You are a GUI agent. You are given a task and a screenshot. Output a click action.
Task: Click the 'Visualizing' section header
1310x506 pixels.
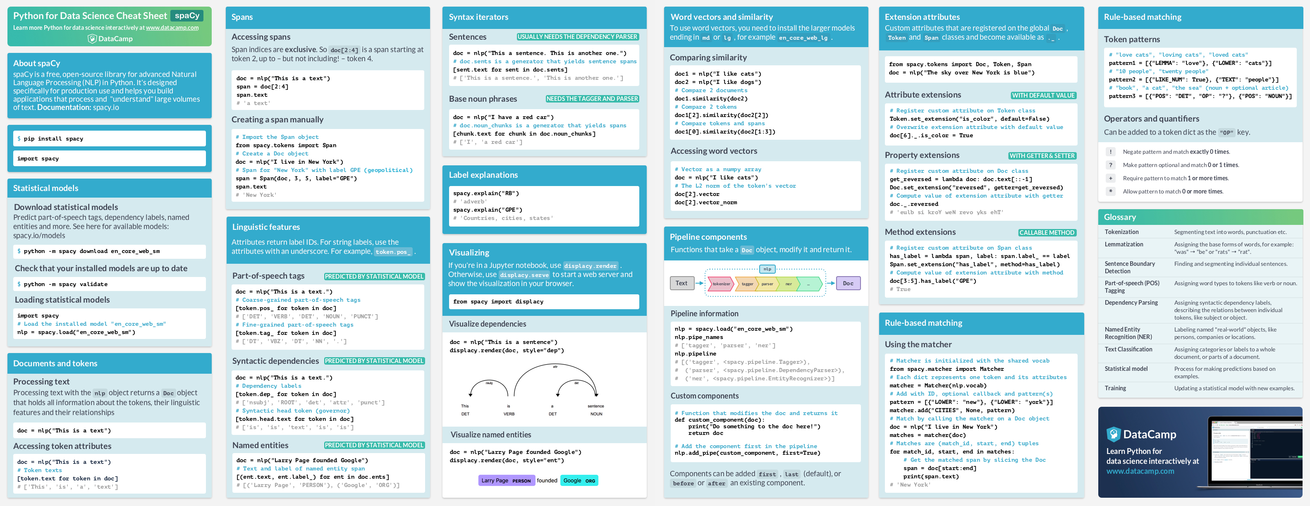pyautogui.click(x=469, y=252)
